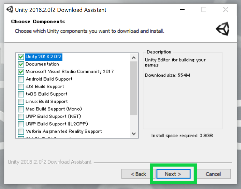Enable the Android Build Support checkbox
This screenshot has height=189, width=241.
(21, 79)
